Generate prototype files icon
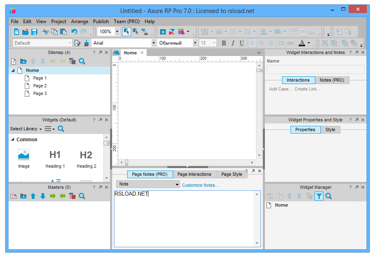Image resolution: width=375 pixels, height=259 pixels. tap(182, 32)
